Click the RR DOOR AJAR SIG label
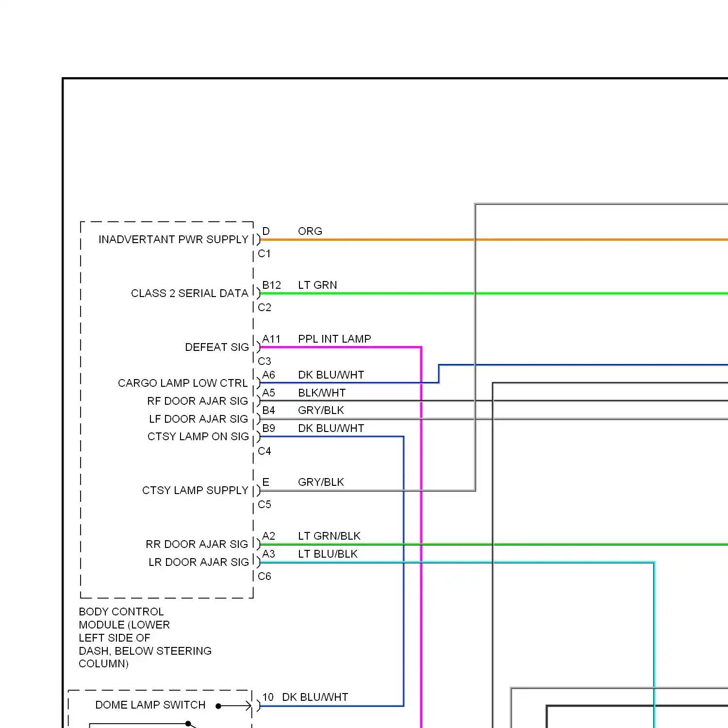 [x=197, y=545]
